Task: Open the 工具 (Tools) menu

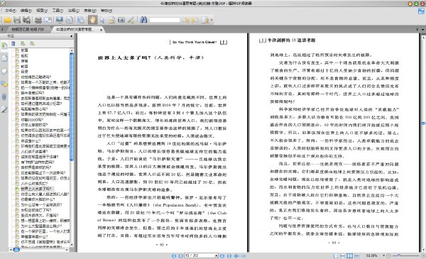Action: tap(58, 11)
